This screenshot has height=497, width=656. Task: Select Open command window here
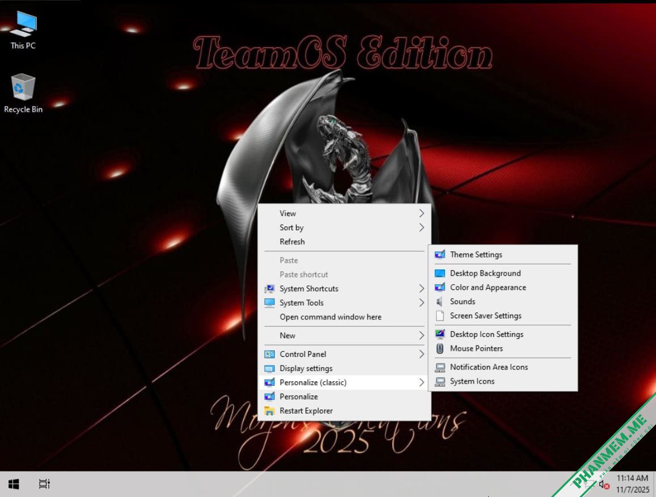pos(345,317)
